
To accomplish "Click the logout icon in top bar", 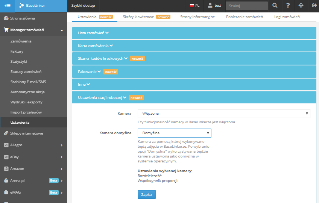I will coord(314,6).
